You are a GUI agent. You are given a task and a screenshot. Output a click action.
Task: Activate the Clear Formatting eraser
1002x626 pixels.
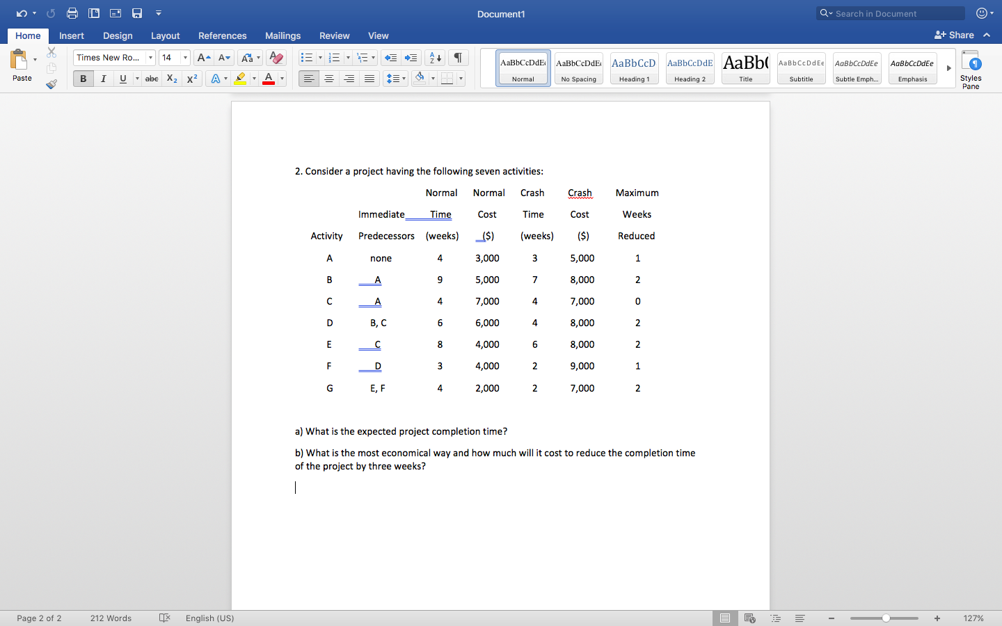point(276,58)
